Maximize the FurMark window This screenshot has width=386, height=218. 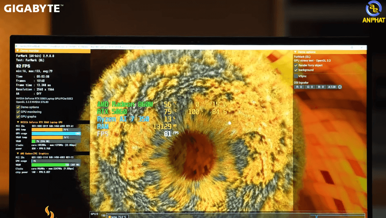(x=352, y=47)
